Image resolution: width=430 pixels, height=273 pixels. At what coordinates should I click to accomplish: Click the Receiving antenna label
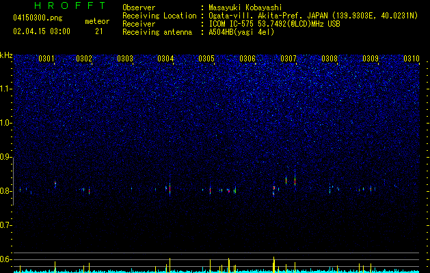tap(157, 32)
